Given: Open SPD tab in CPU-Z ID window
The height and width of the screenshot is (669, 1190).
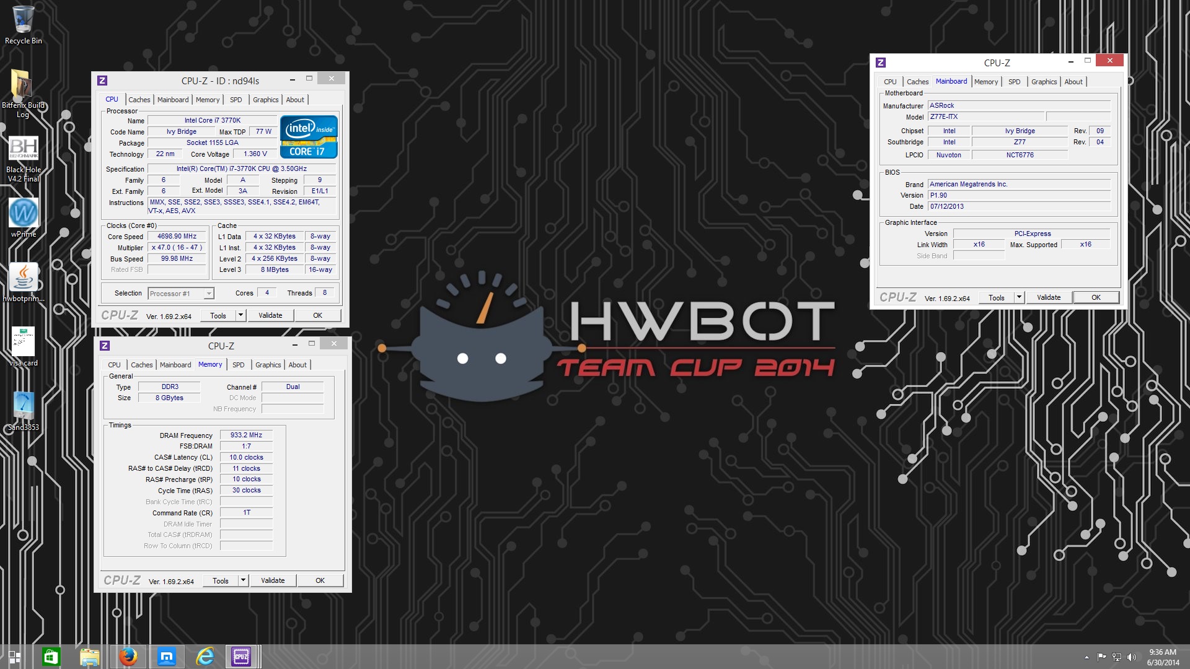Looking at the screenshot, I should click(x=236, y=100).
